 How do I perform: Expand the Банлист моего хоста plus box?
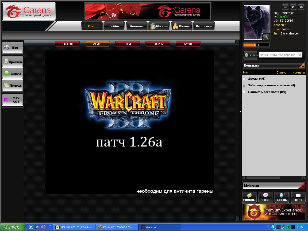pyautogui.click(x=244, y=92)
